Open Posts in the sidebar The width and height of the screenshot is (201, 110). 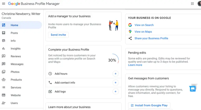point(14,33)
